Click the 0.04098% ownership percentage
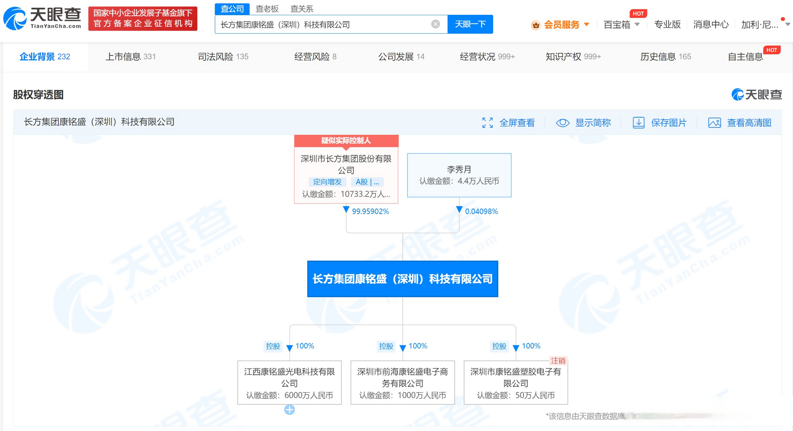Viewport: 793px width, 431px height. pyautogui.click(x=482, y=211)
